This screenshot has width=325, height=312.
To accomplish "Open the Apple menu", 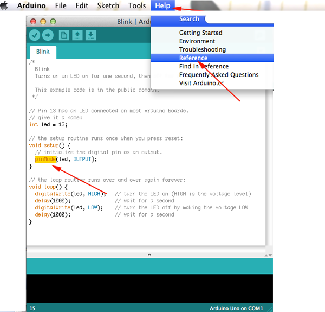I will (x=4, y=5).
